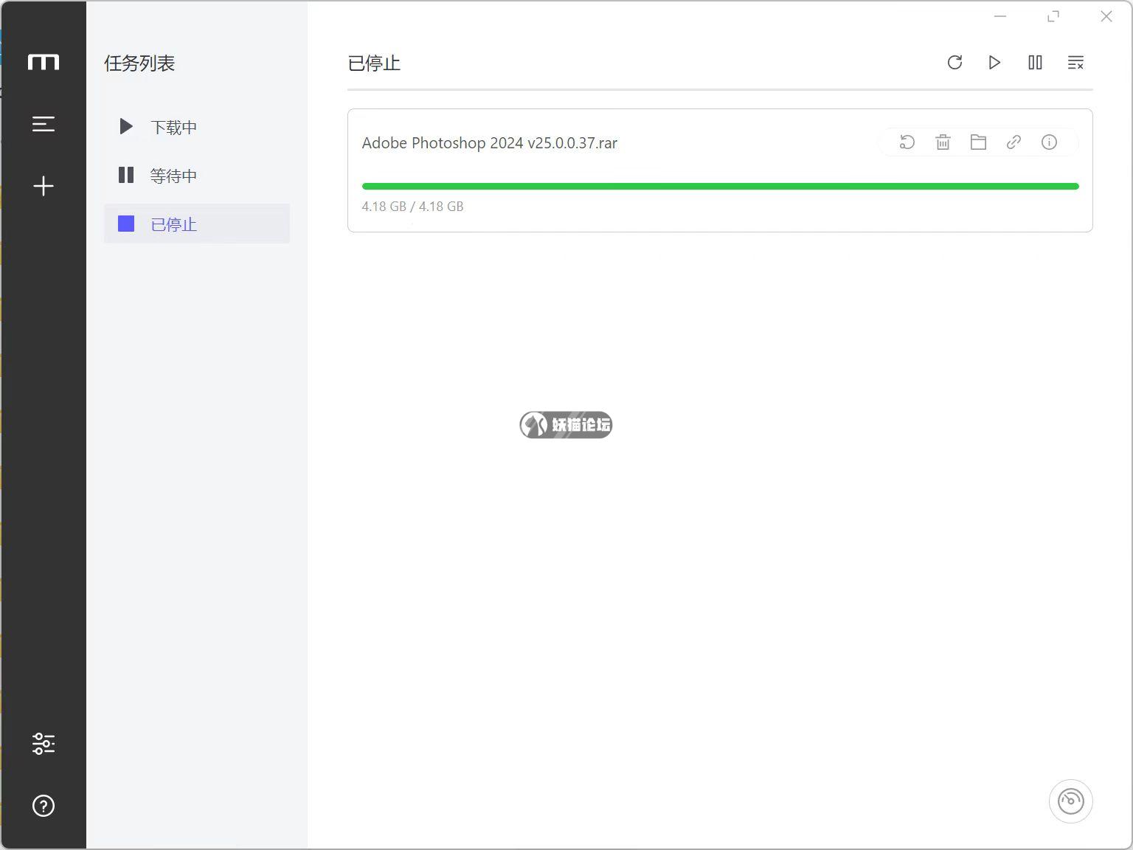Screen dimensions: 1133x850
Task: Add a new download task
Action: (x=44, y=186)
